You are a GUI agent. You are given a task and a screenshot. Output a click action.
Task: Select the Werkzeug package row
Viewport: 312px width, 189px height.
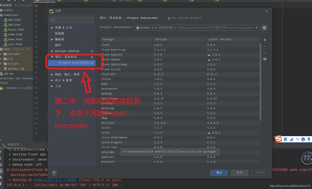(x=180, y=108)
